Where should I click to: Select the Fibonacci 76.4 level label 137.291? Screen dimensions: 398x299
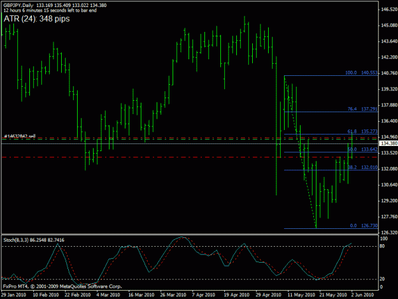click(x=362, y=109)
